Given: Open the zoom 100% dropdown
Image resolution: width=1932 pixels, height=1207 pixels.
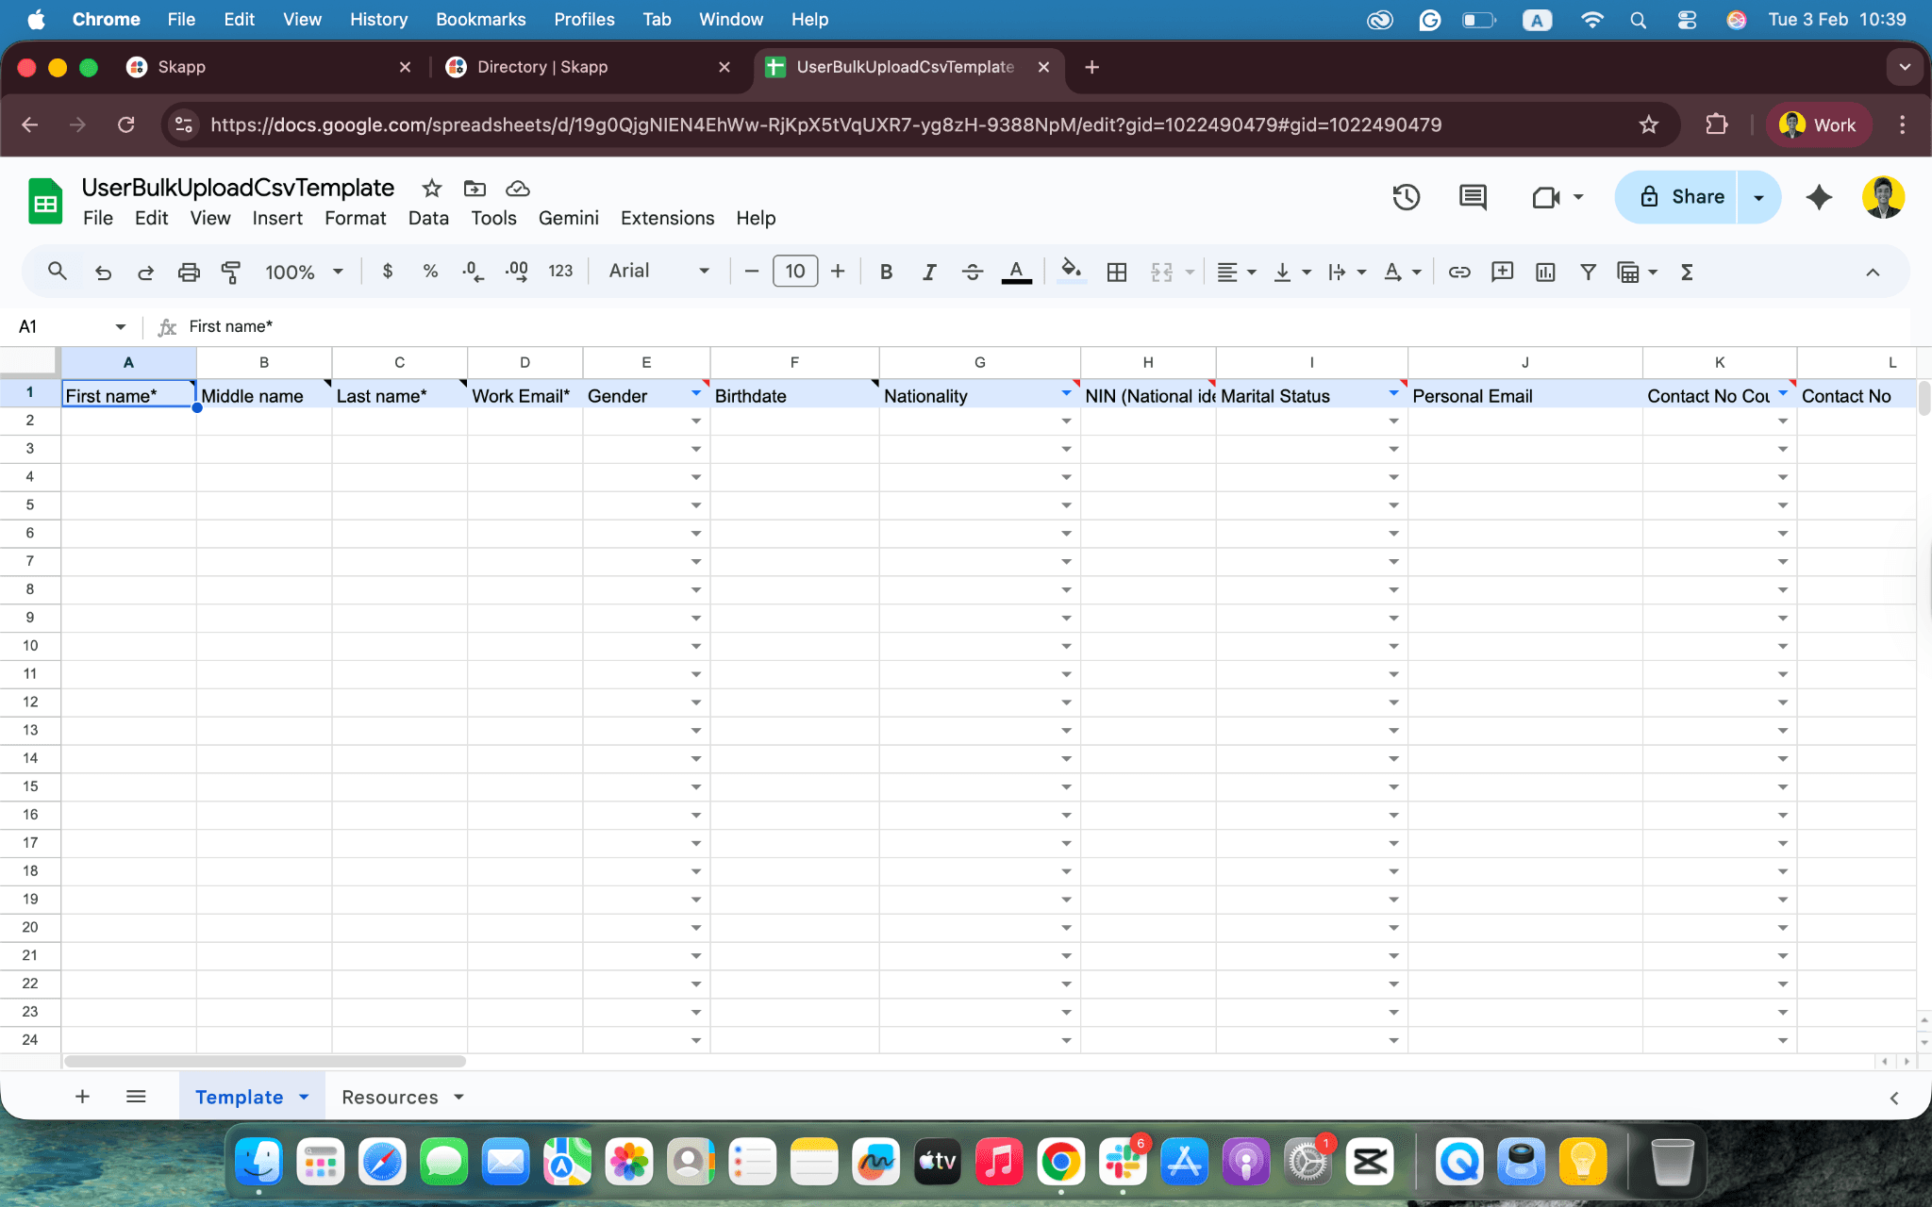Looking at the screenshot, I should [304, 272].
